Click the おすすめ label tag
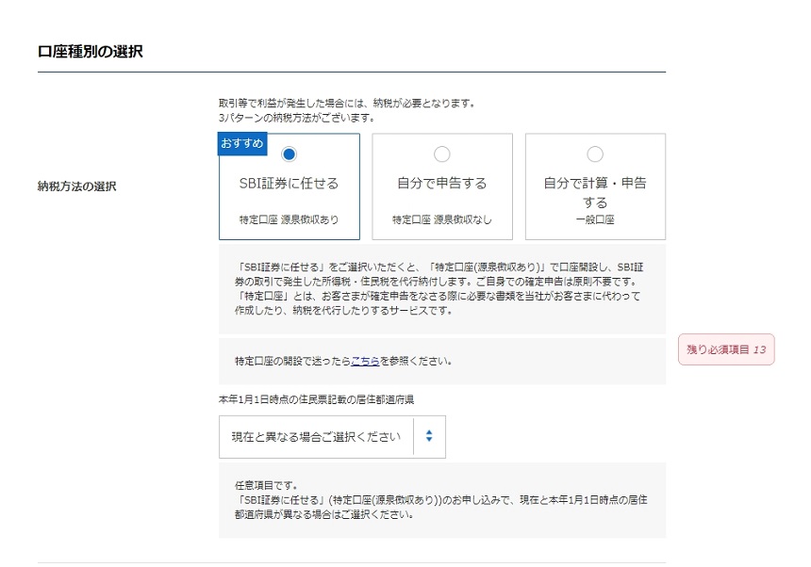The width and height of the screenshot is (811, 567). pos(242,143)
